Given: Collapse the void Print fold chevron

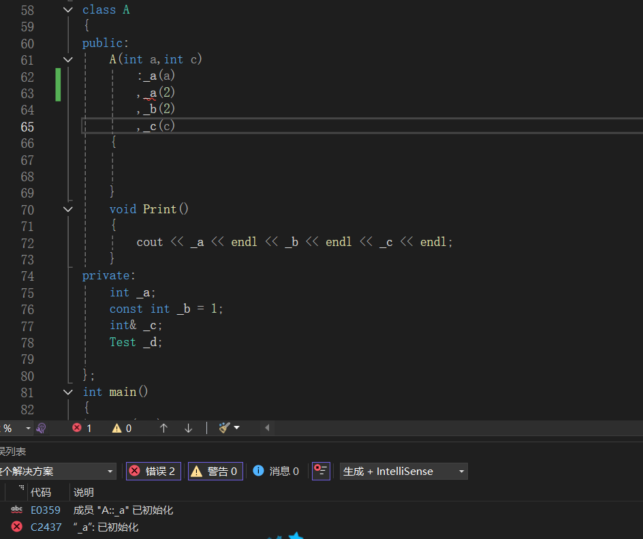Looking at the screenshot, I should [x=68, y=209].
